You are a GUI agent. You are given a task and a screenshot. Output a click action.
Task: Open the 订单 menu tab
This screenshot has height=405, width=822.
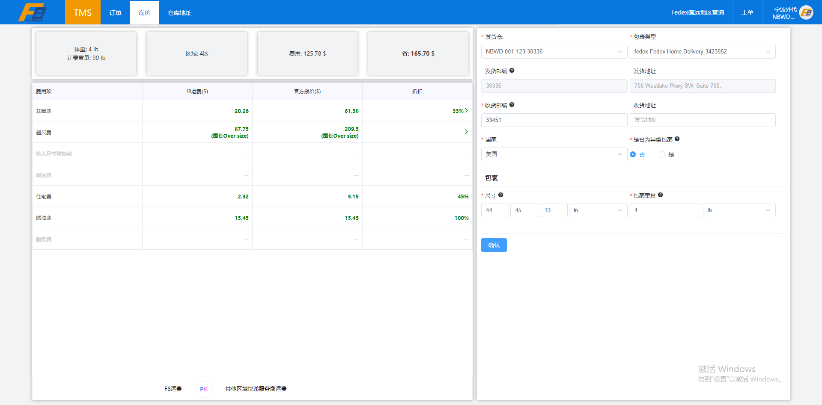[x=115, y=12]
